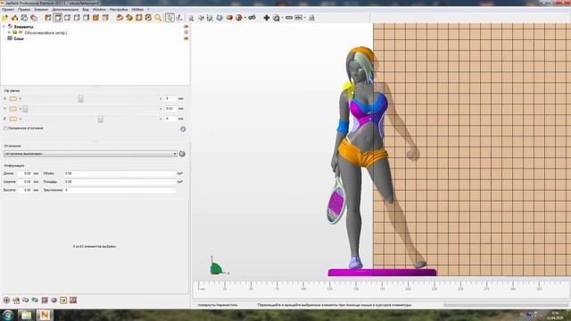Open the cuts dropdown list
The image size is (571, 321).
coord(90,154)
